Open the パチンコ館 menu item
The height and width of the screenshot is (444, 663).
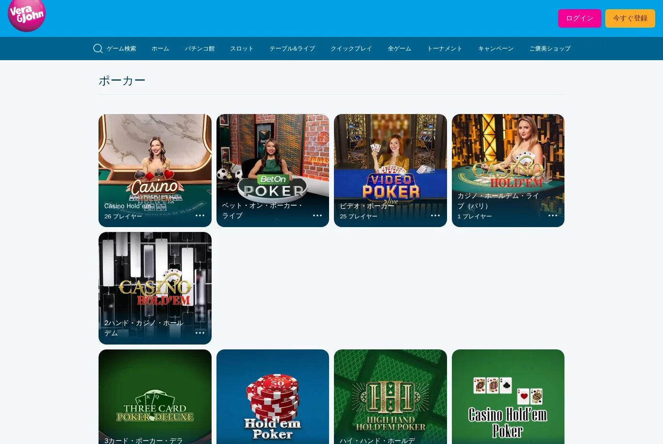click(x=199, y=49)
